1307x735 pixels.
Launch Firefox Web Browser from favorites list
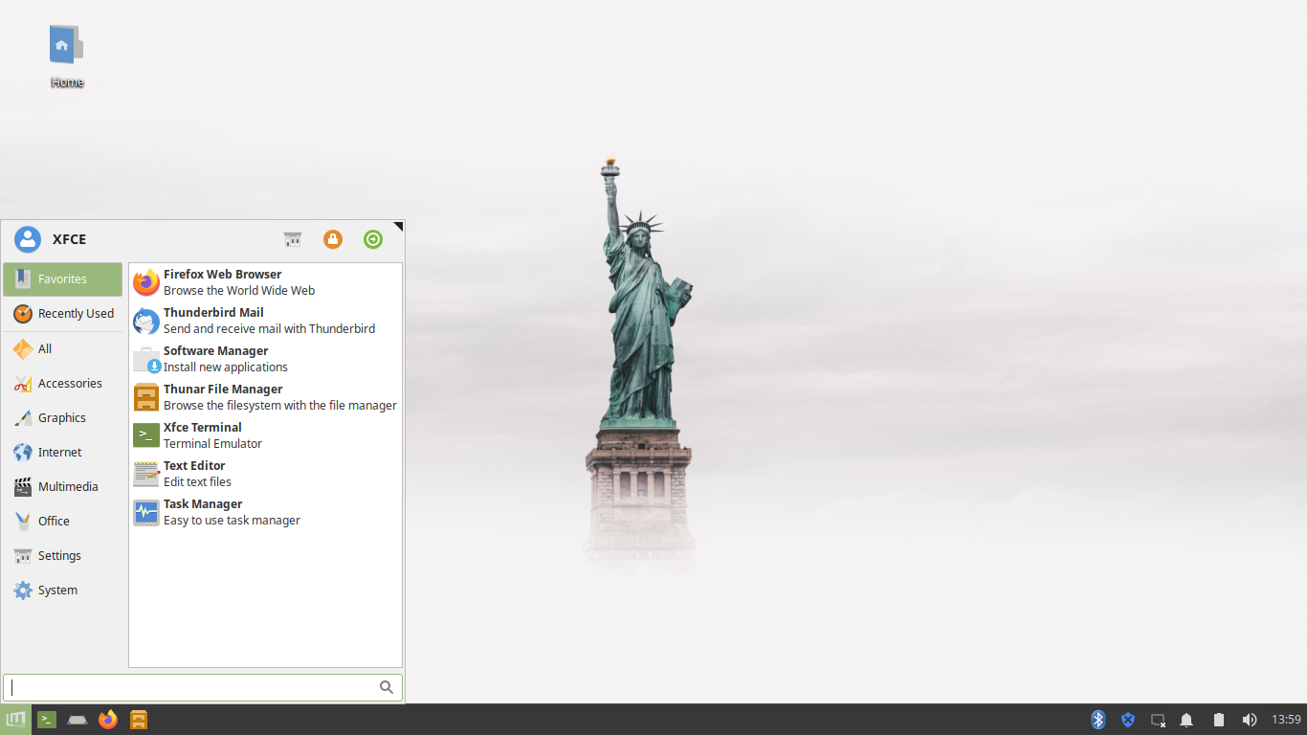(265, 282)
